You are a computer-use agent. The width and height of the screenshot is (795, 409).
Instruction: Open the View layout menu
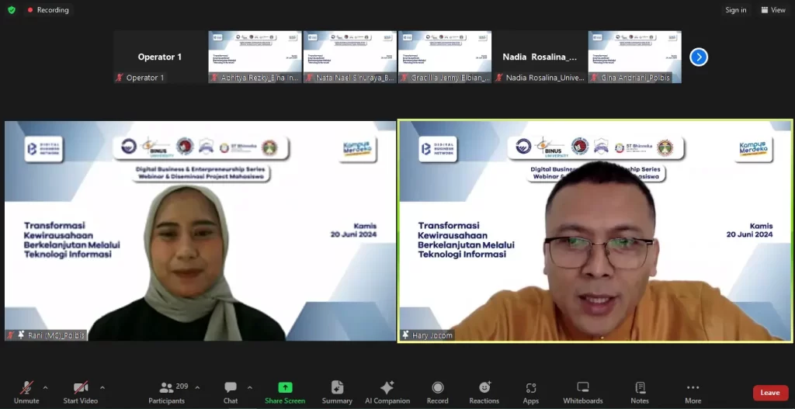click(x=773, y=10)
